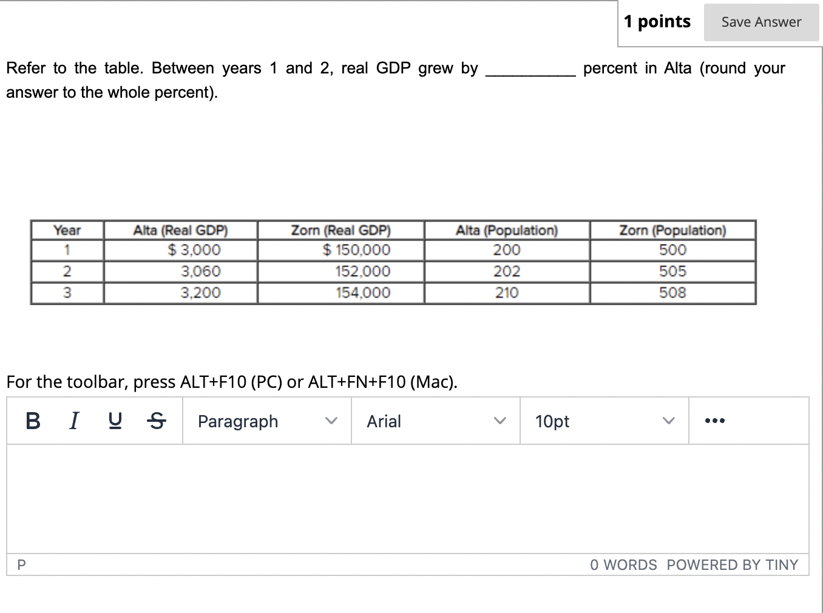Click the Zorn (Population) header cell
This screenshot has height=613, width=823.
tap(672, 230)
